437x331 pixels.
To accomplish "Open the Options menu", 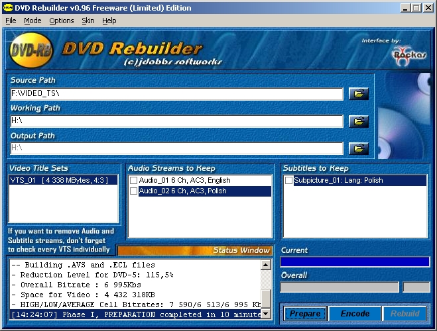I will point(62,21).
